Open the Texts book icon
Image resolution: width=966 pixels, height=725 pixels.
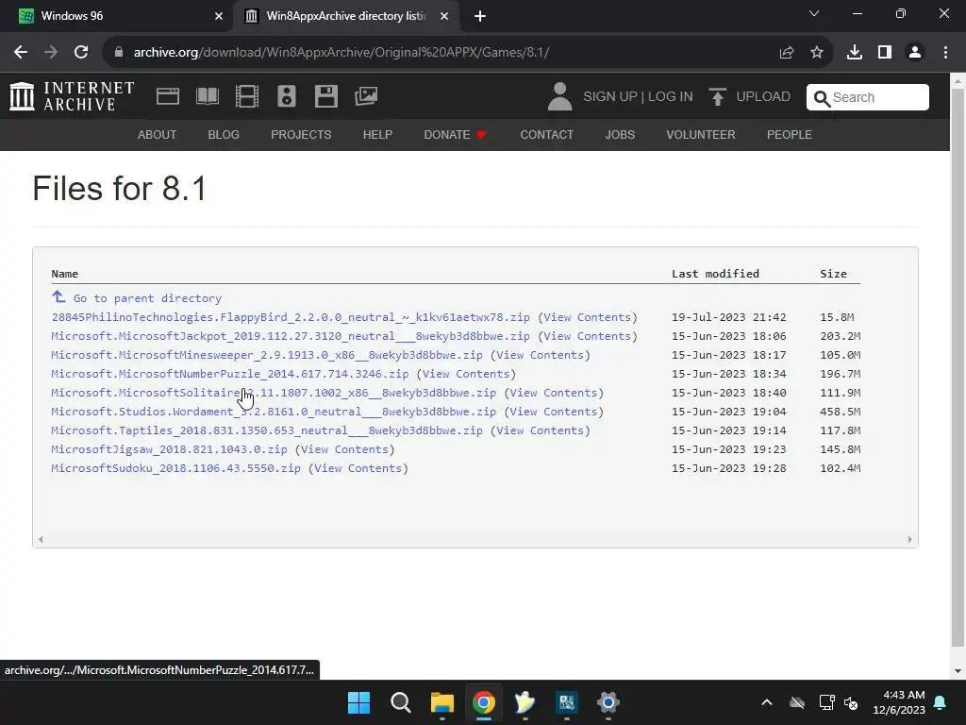tap(207, 97)
